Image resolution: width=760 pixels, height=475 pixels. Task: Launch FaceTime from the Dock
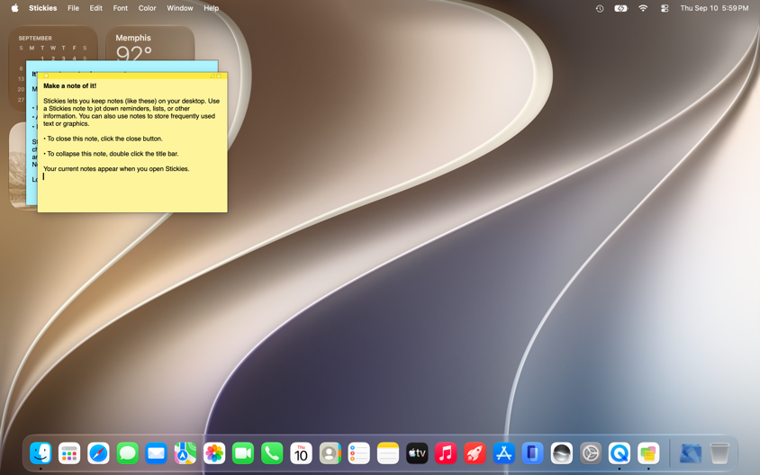(243, 453)
